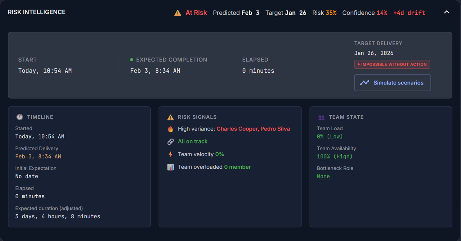Open the Simulate scenarios dialog
This screenshot has height=241, width=461.
pyautogui.click(x=392, y=82)
